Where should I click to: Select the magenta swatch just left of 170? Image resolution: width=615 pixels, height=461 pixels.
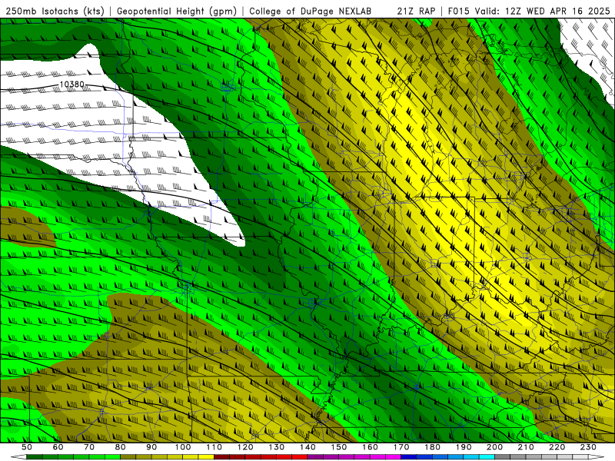coord(393,457)
